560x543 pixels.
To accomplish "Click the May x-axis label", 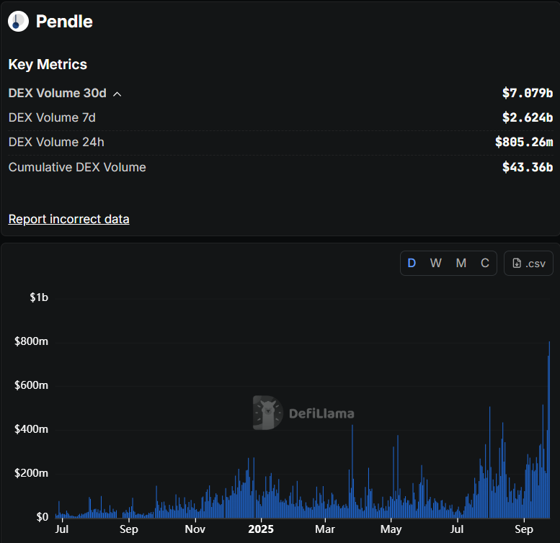I will pos(391,529).
